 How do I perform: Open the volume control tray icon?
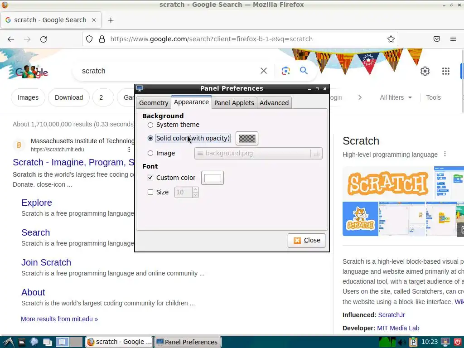pyautogui.click(x=402, y=343)
